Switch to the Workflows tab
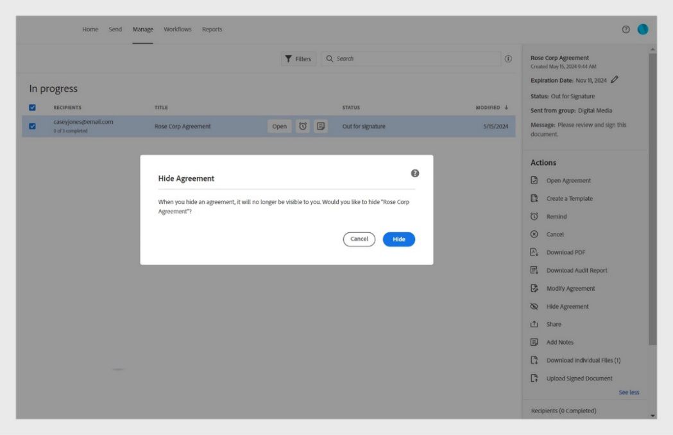 pyautogui.click(x=178, y=29)
